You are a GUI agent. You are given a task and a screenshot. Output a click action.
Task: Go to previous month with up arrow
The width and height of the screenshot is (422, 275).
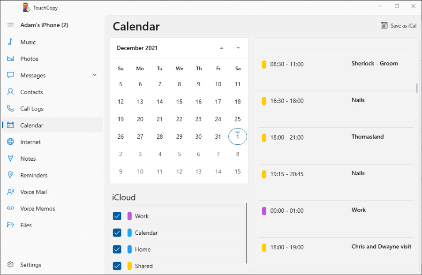(221, 48)
